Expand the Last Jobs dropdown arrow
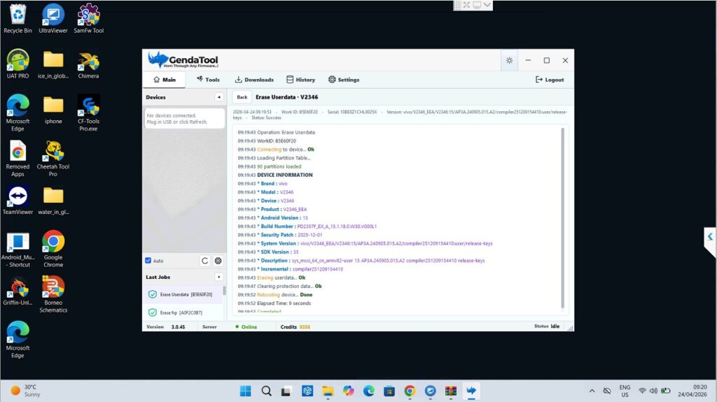This screenshot has height=402, width=717. point(218,277)
